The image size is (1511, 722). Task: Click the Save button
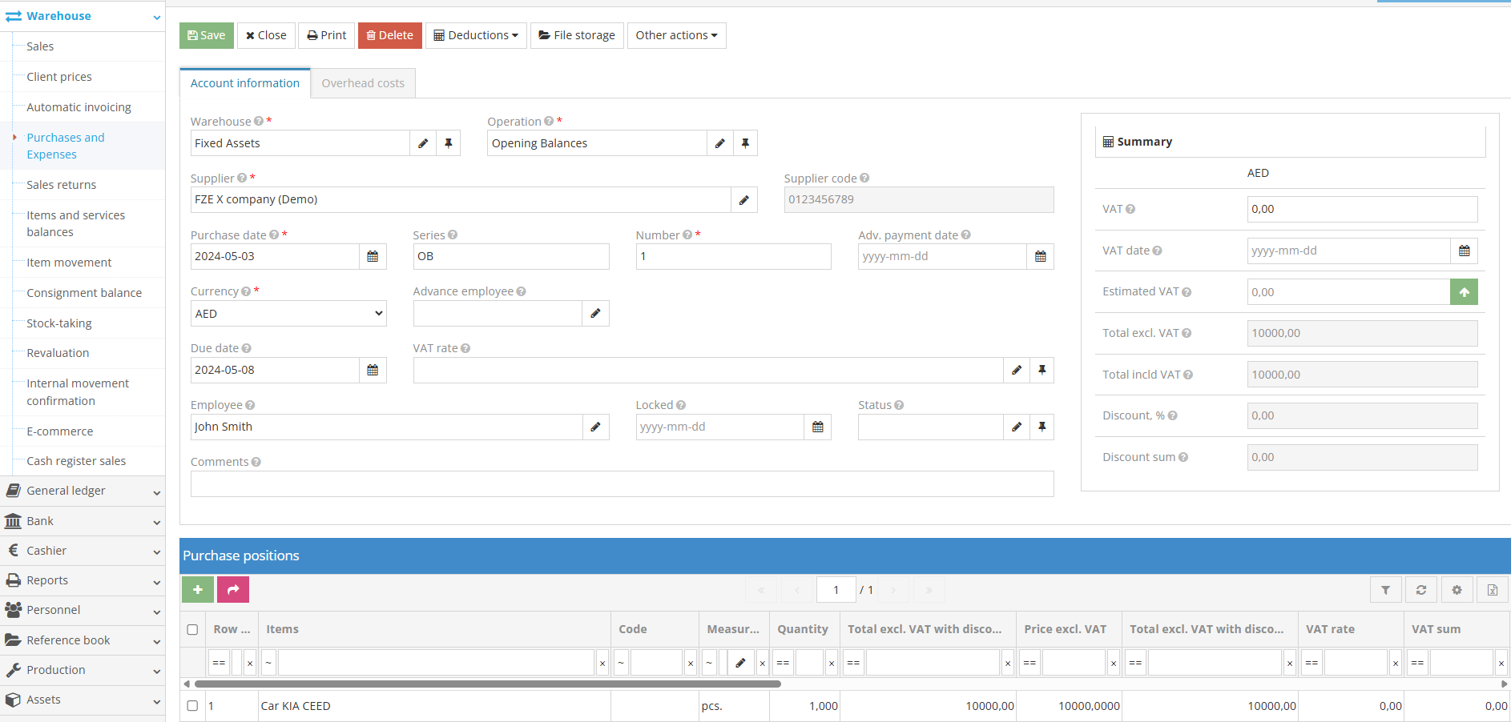[x=206, y=35]
